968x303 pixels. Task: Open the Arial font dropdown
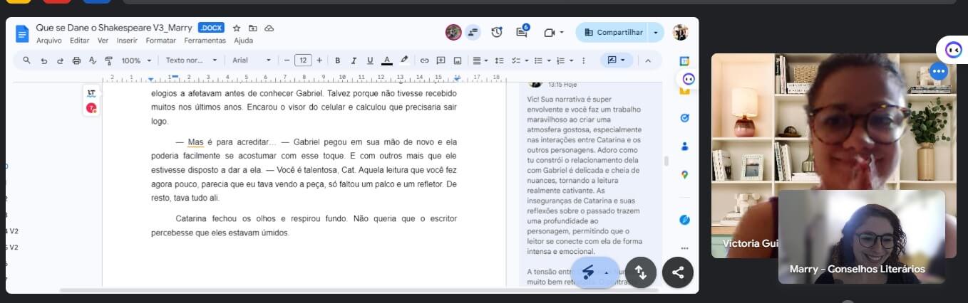pos(252,60)
